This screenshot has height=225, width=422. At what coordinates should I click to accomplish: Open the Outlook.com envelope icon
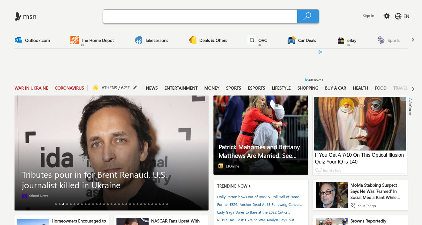coord(18,40)
